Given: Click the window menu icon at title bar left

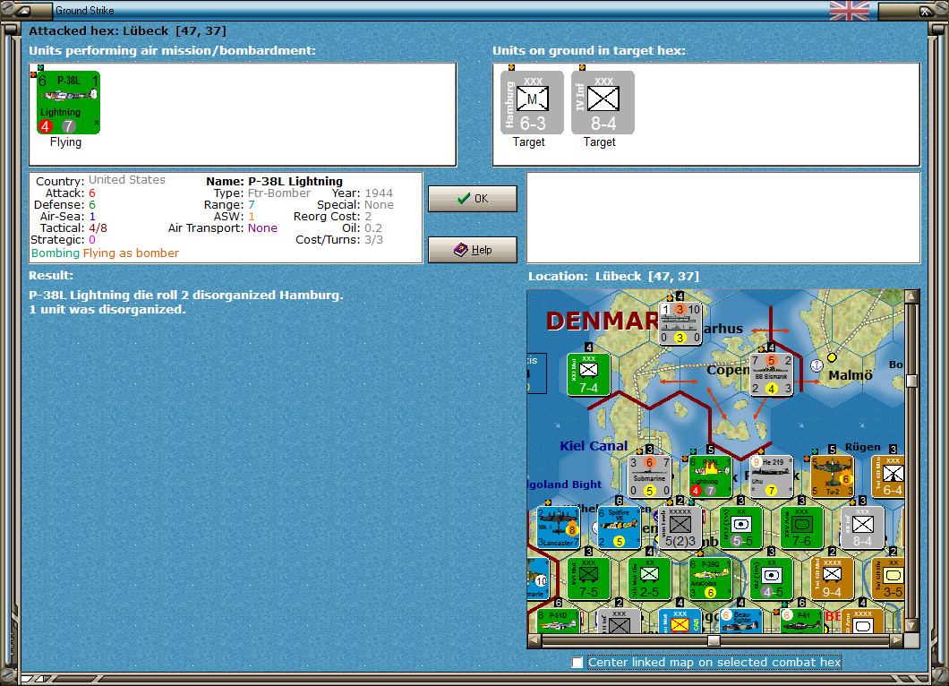Looking at the screenshot, I should tap(23, 10).
